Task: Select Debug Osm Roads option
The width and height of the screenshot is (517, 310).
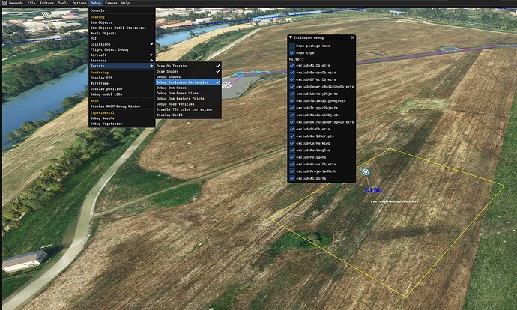Action: click(188, 88)
